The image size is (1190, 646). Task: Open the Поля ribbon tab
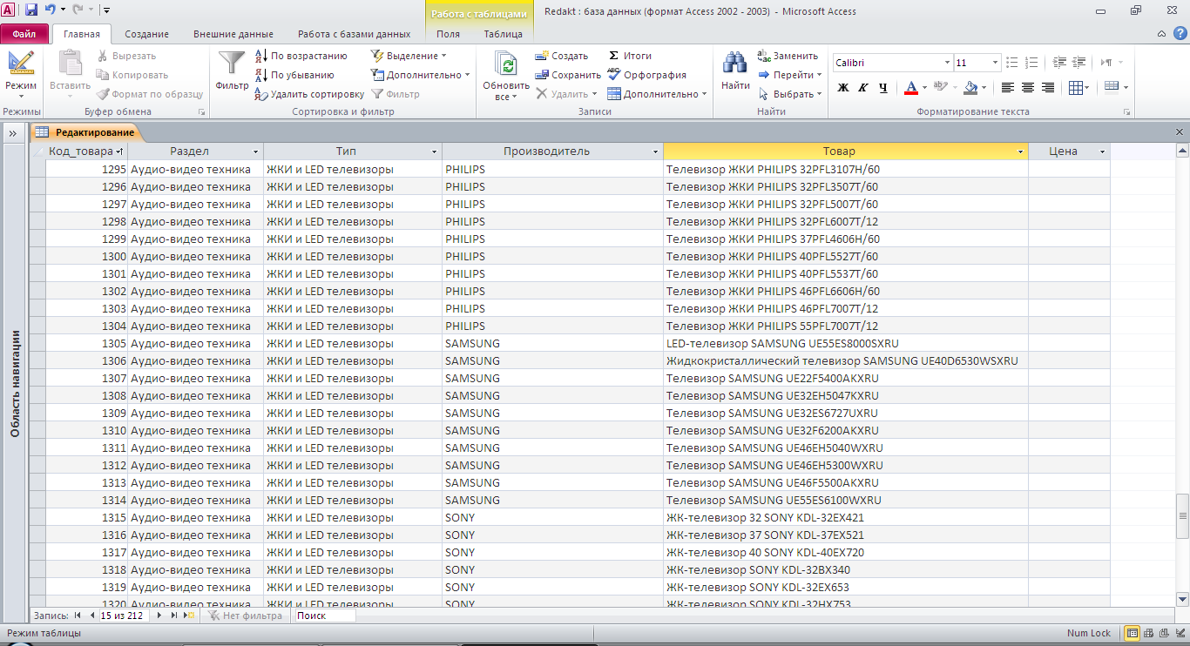coord(449,34)
